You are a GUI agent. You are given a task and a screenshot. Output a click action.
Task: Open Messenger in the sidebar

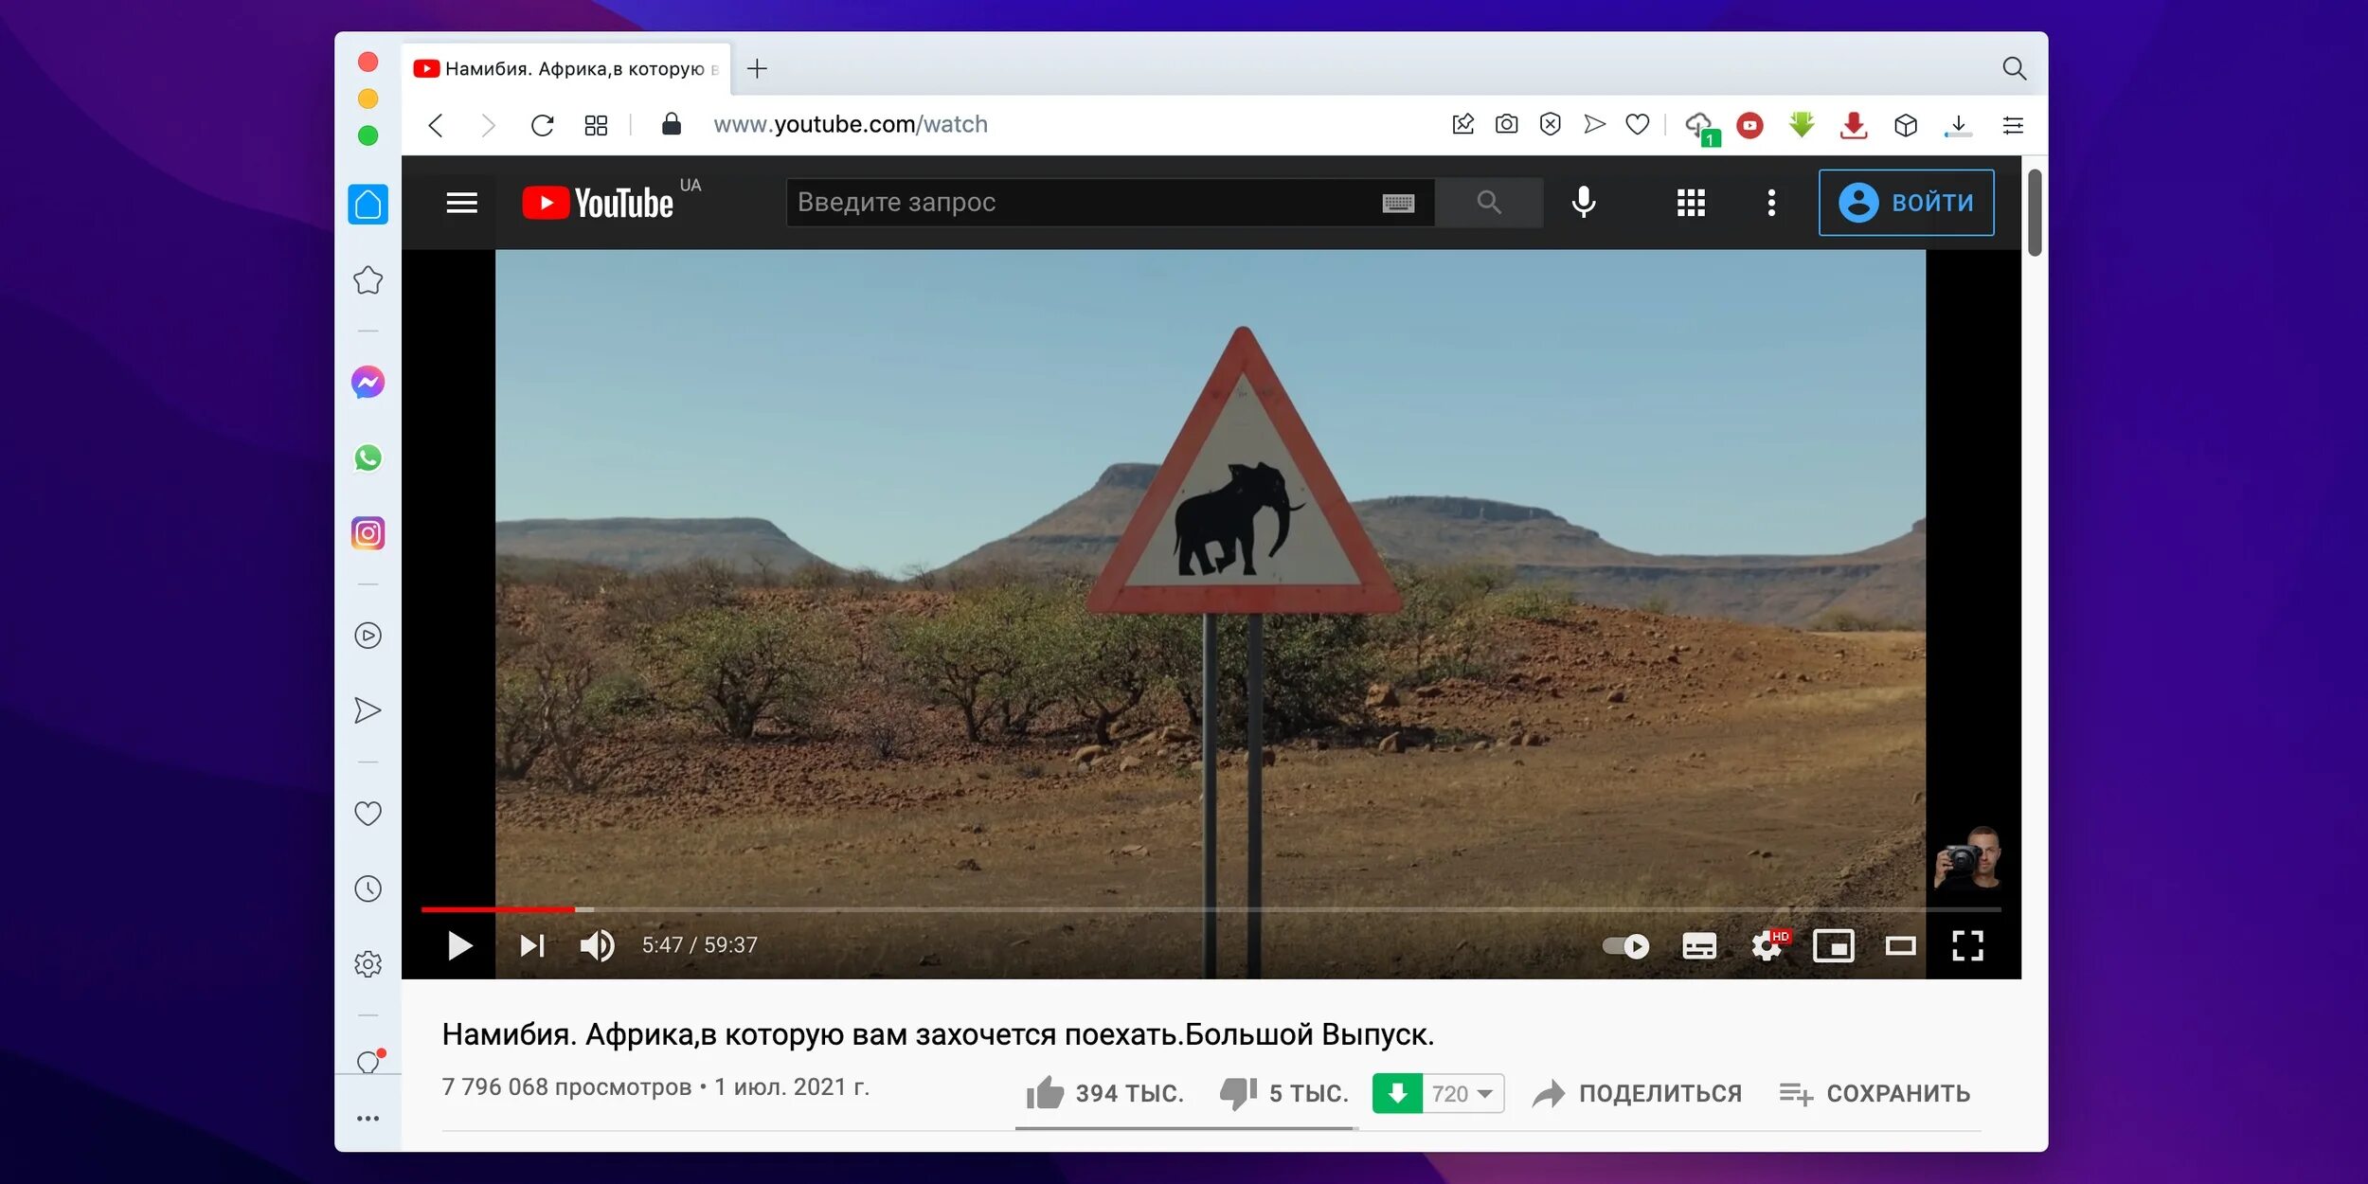(x=368, y=383)
